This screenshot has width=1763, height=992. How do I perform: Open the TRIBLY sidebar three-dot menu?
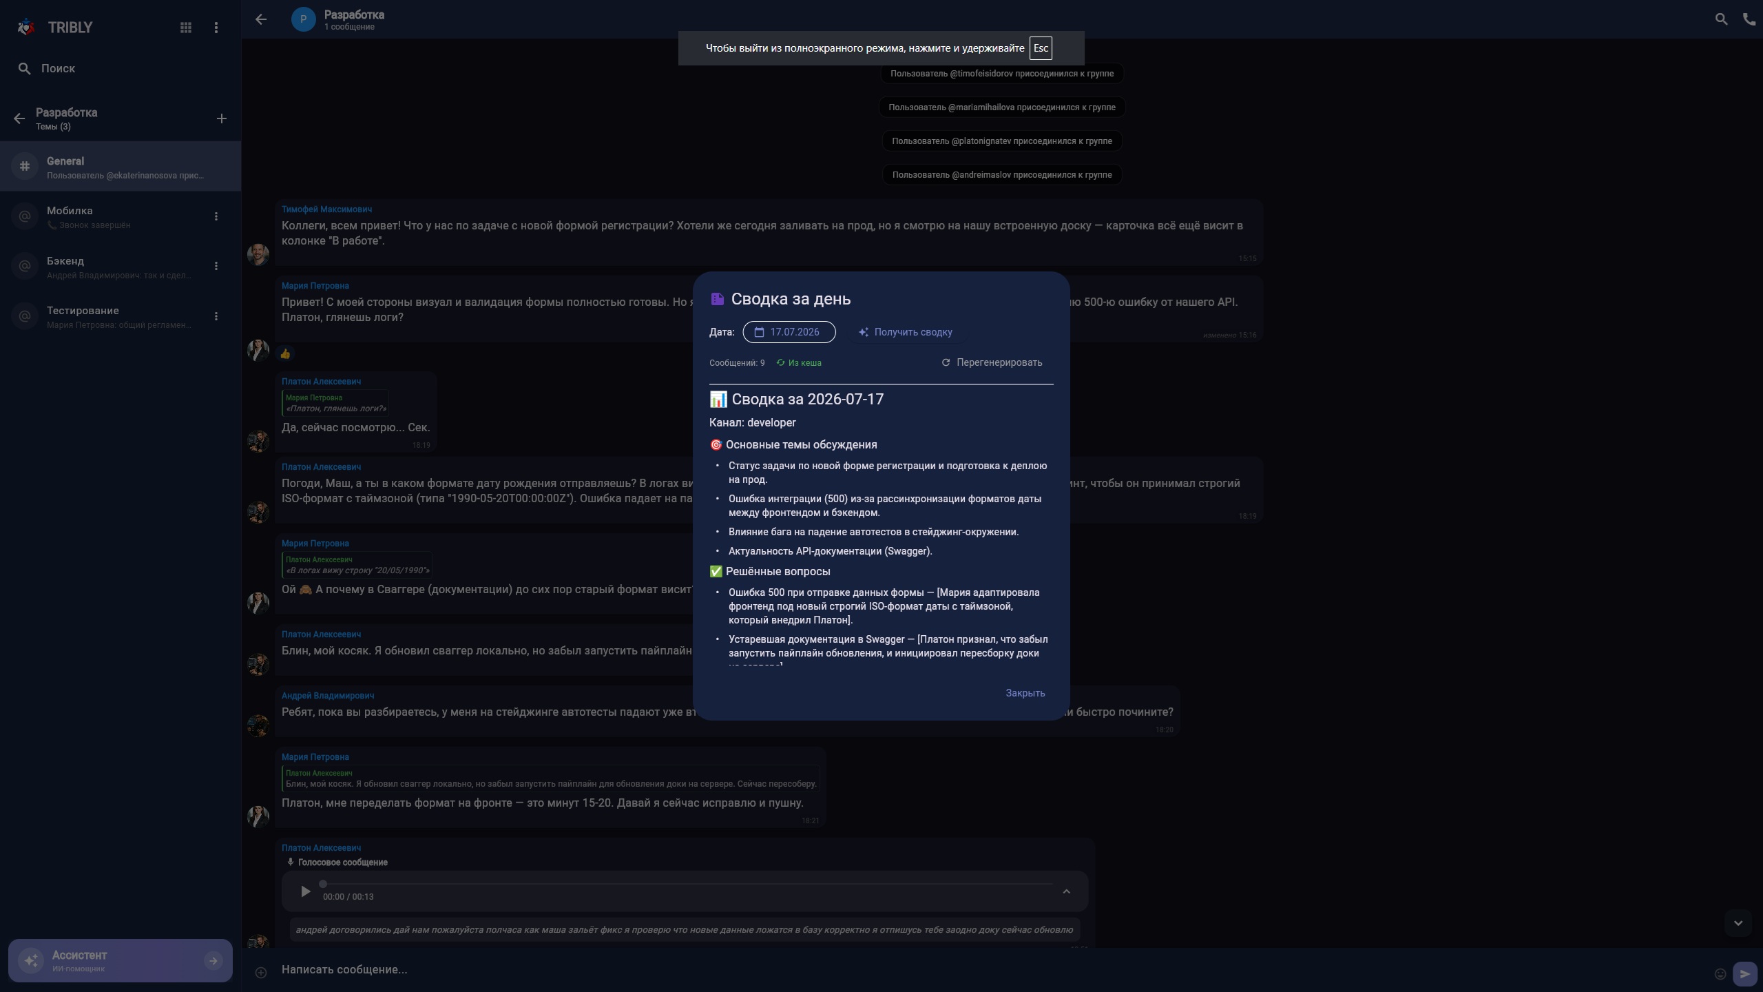tap(216, 28)
